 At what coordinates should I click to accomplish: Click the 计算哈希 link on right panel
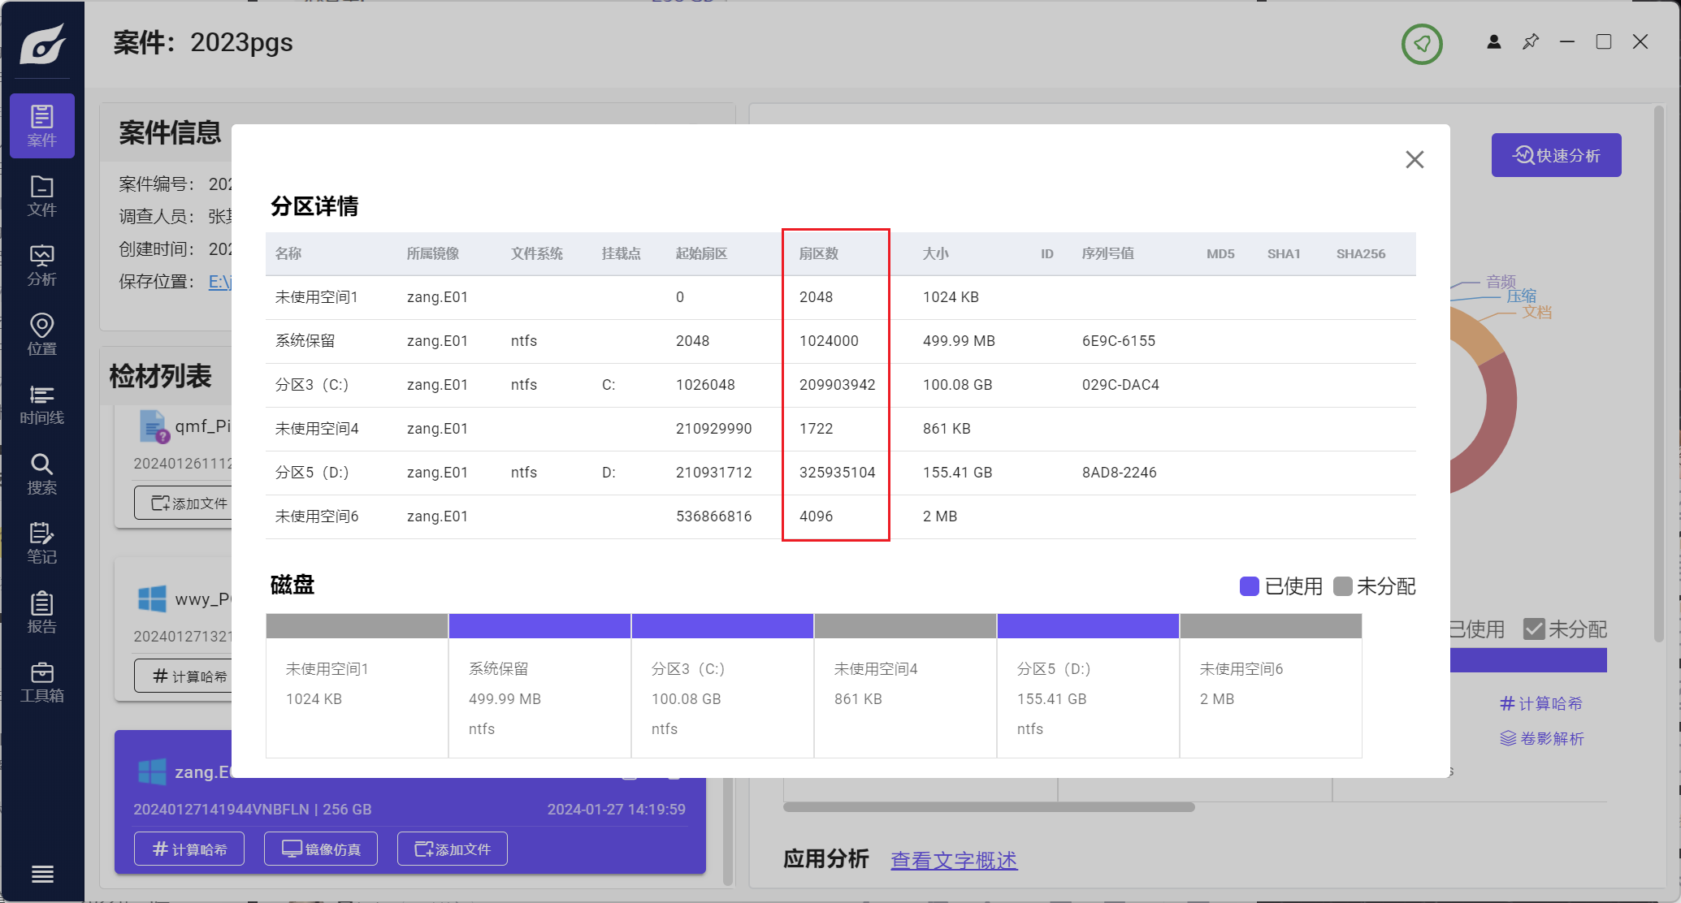[1541, 703]
